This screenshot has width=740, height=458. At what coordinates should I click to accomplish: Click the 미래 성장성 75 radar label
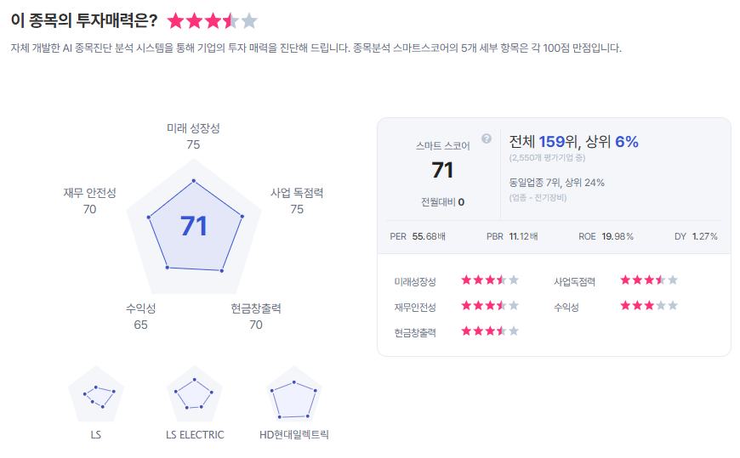(x=193, y=136)
